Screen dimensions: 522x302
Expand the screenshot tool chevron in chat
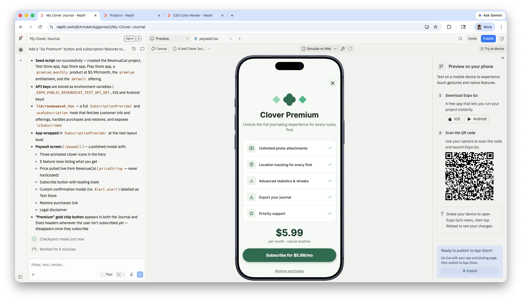123,275
